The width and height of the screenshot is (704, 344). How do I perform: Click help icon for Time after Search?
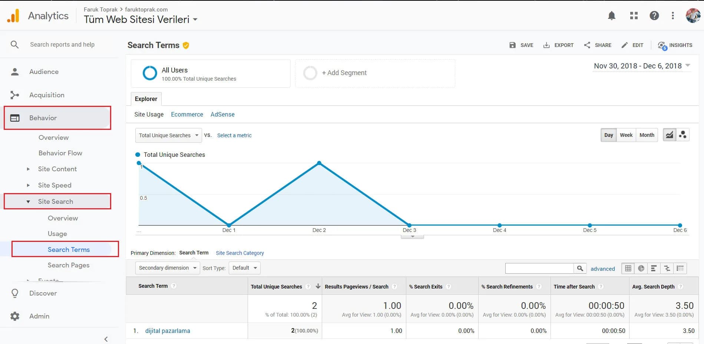pyautogui.click(x=601, y=287)
